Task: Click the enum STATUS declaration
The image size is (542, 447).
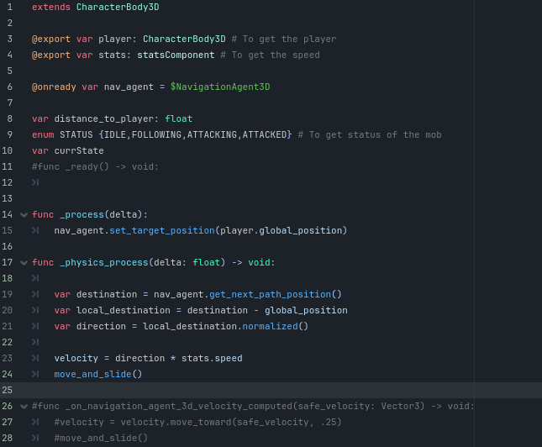Action: pos(162,134)
